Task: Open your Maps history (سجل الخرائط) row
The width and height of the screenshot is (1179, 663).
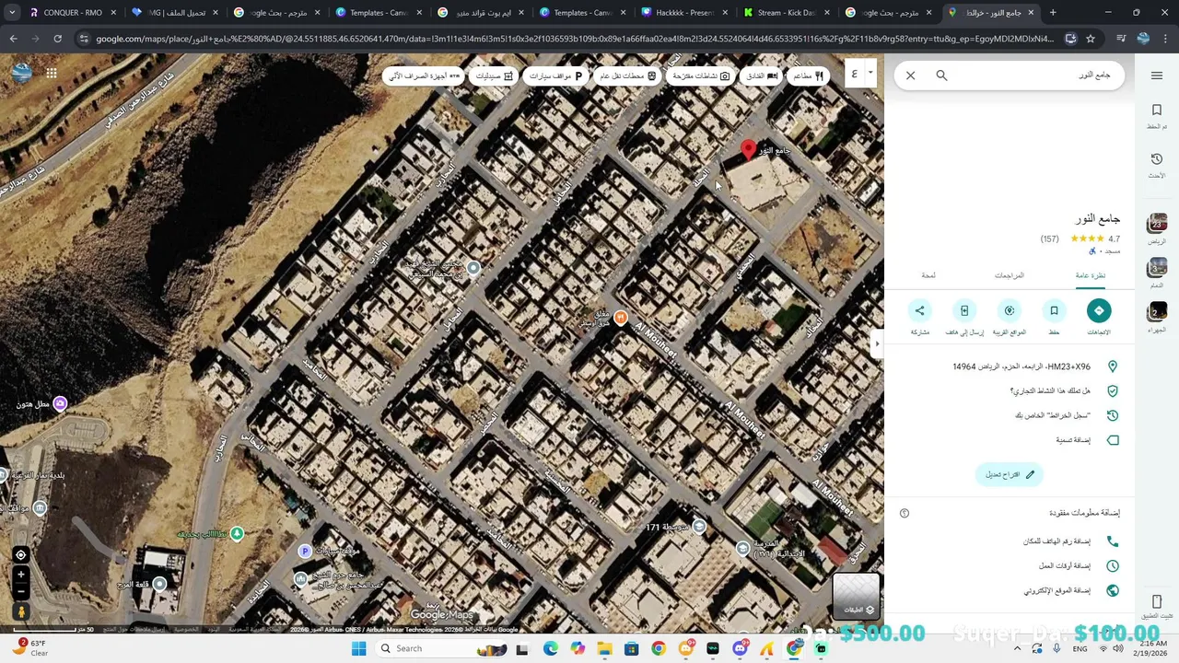Action: tap(1010, 415)
